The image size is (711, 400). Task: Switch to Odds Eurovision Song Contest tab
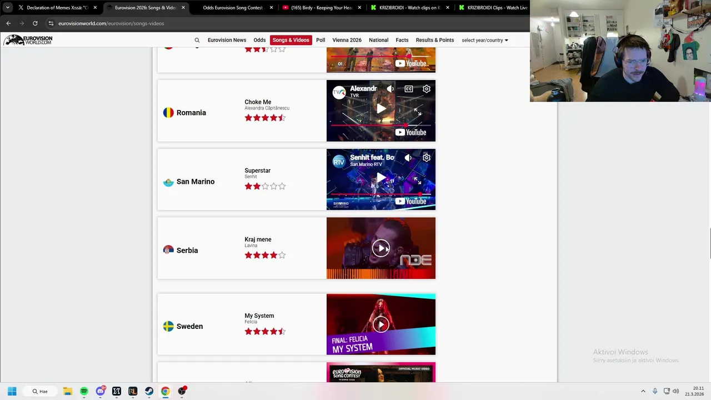(233, 8)
